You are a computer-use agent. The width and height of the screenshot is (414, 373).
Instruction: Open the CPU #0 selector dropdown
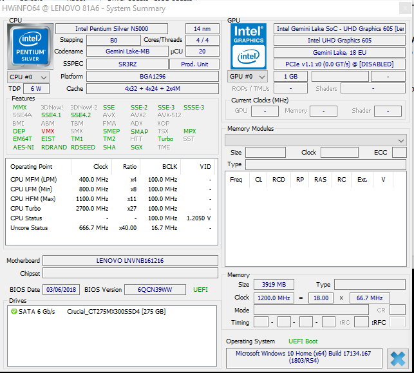tap(28, 77)
